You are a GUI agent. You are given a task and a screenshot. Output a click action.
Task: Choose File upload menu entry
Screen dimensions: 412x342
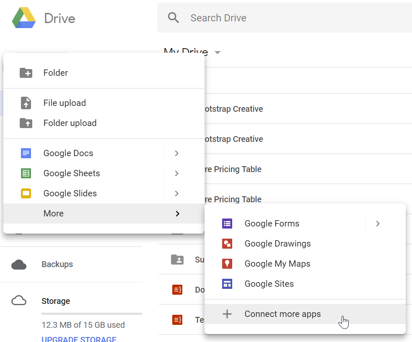[104, 103]
